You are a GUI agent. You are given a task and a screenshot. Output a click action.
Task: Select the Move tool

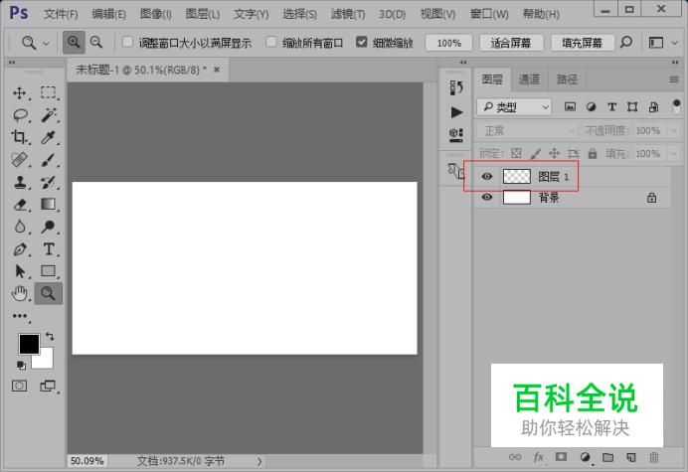19,93
